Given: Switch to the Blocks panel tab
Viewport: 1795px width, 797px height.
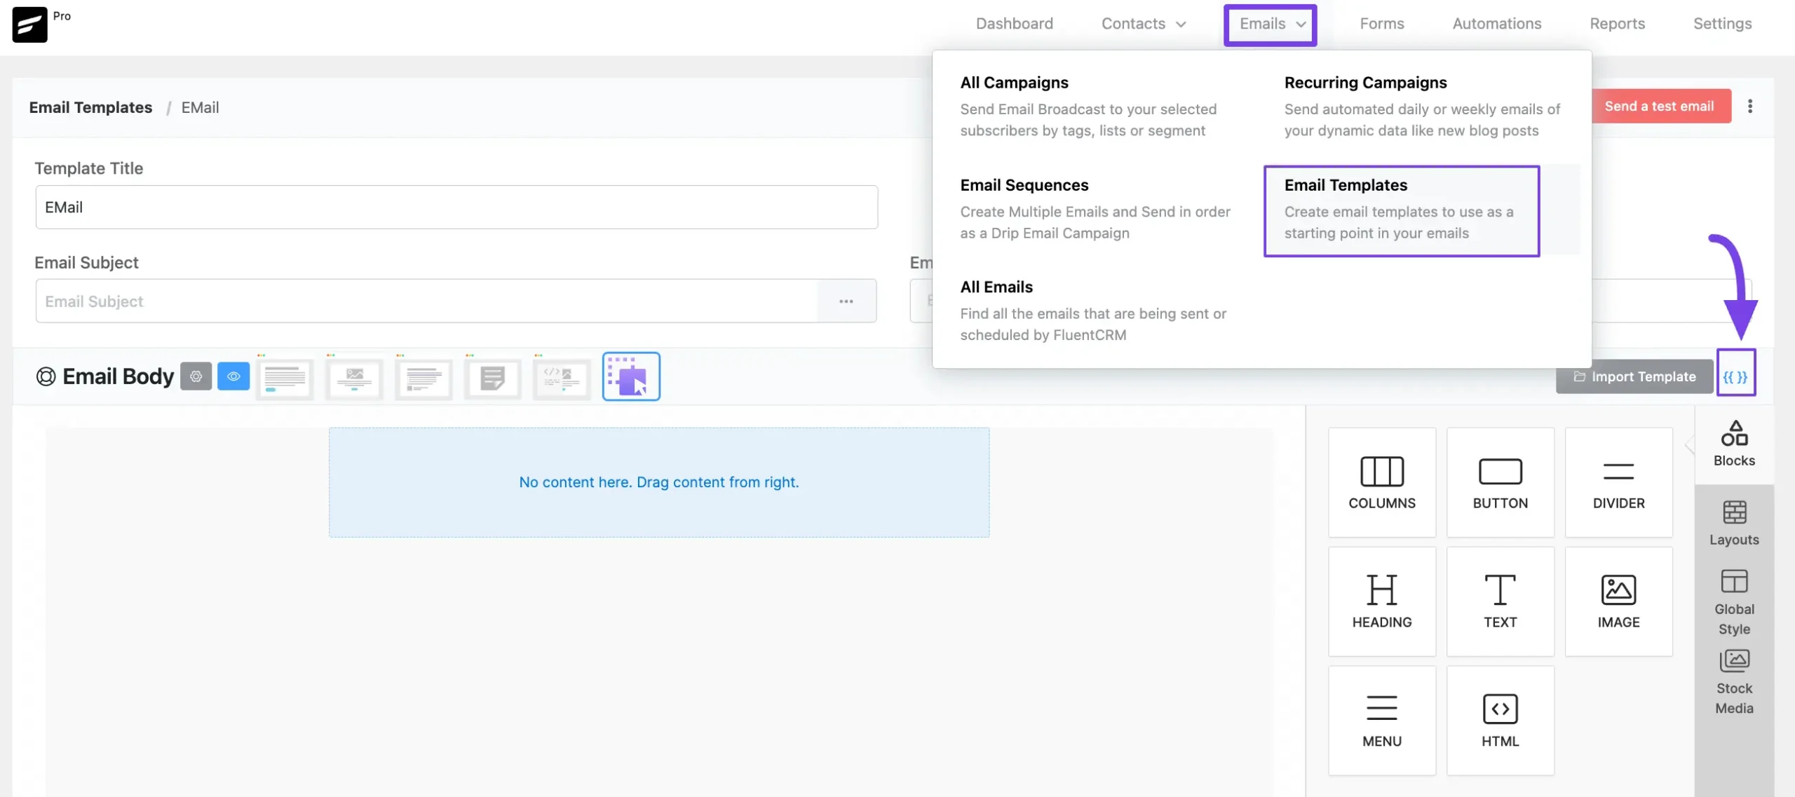Looking at the screenshot, I should [1734, 444].
